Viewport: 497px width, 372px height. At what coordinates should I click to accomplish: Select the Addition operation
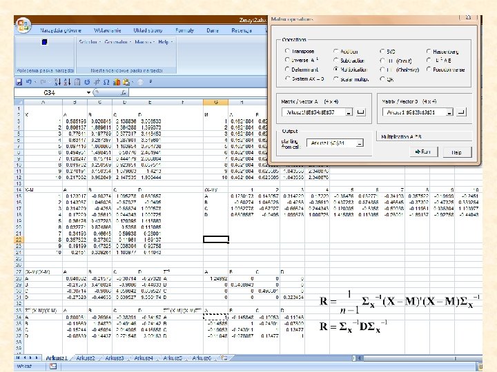click(346, 51)
